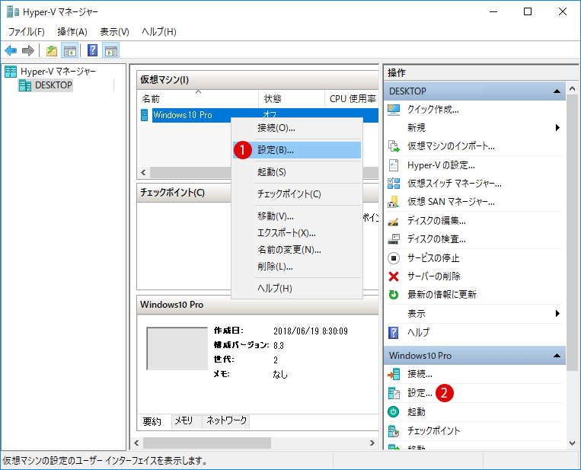The width and height of the screenshot is (581, 470).
Task: Click the 仮想 SAN マネージャー icon
Action: coord(394,202)
